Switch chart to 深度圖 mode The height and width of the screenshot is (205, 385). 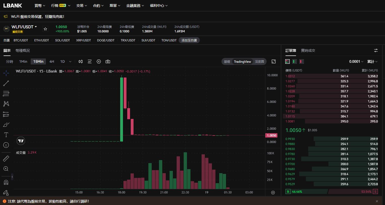point(259,61)
